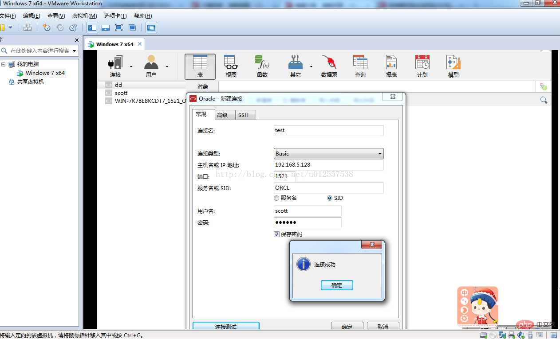This screenshot has height=339, width=560.
Task: Click 确定 beside 取消 in 新建连接 dialog
Action: tap(347, 327)
